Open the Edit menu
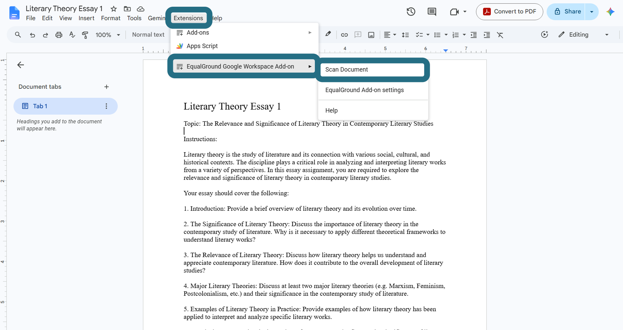 [47, 18]
